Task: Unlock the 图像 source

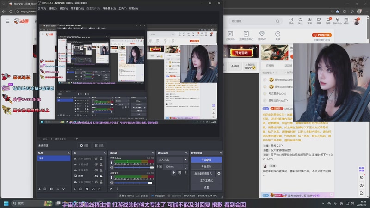Action: click(101, 176)
